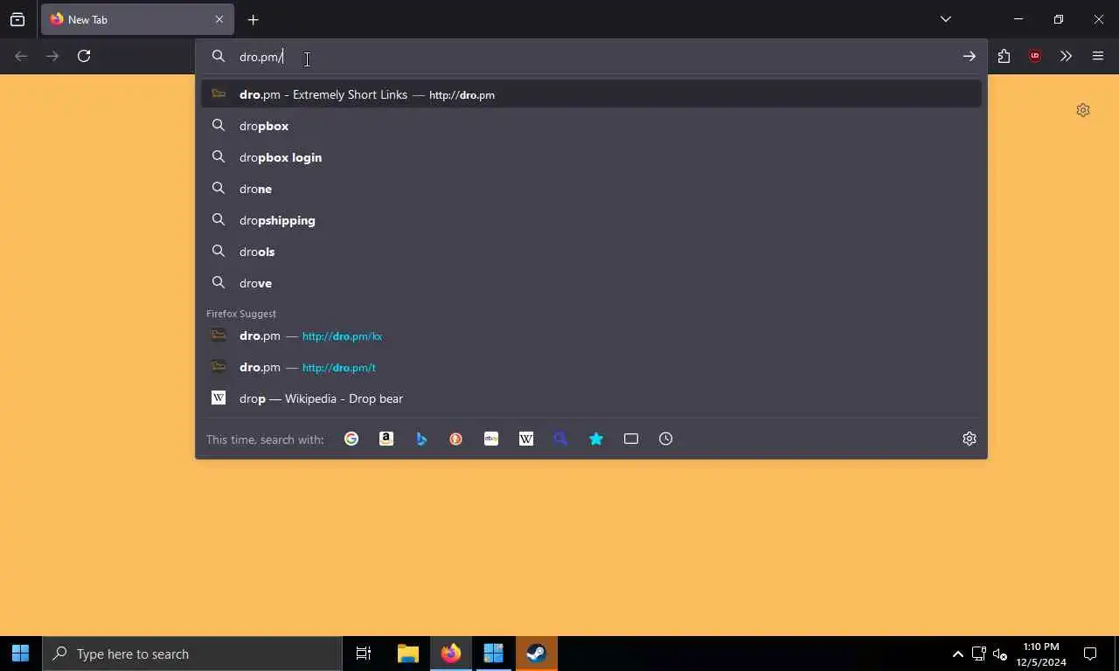The width and height of the screenshot is (1119, 671).
Task: Click the taskbar search box
Action: [192, 654]
